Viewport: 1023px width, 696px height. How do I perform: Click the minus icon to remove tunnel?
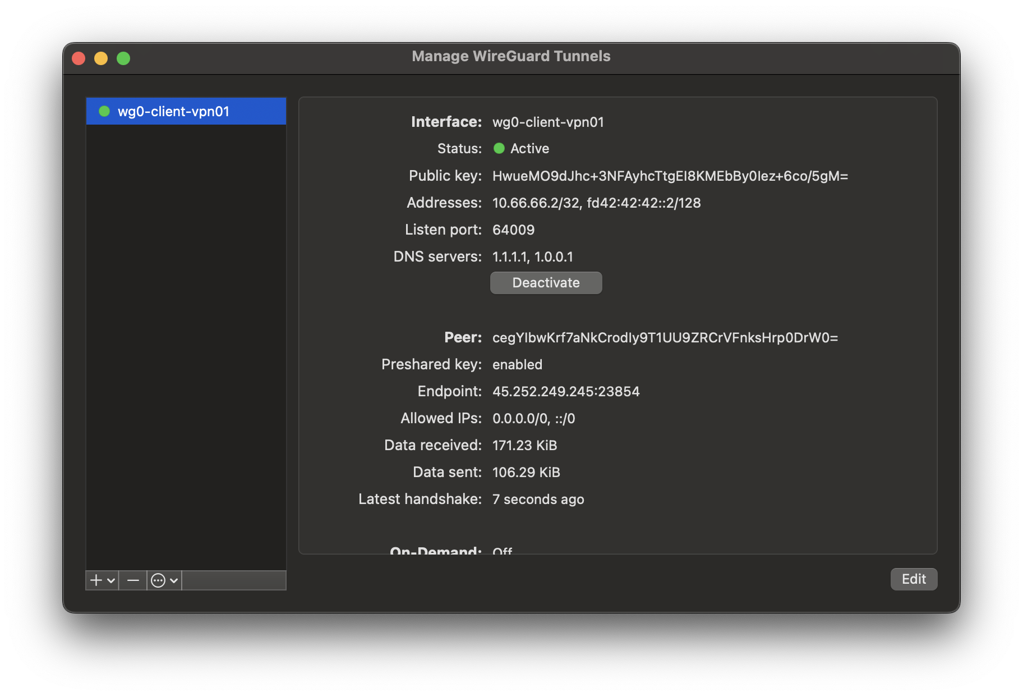(x=133, y=580)
